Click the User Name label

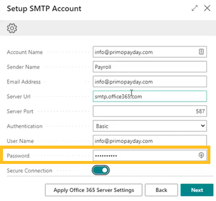point(20,141)
